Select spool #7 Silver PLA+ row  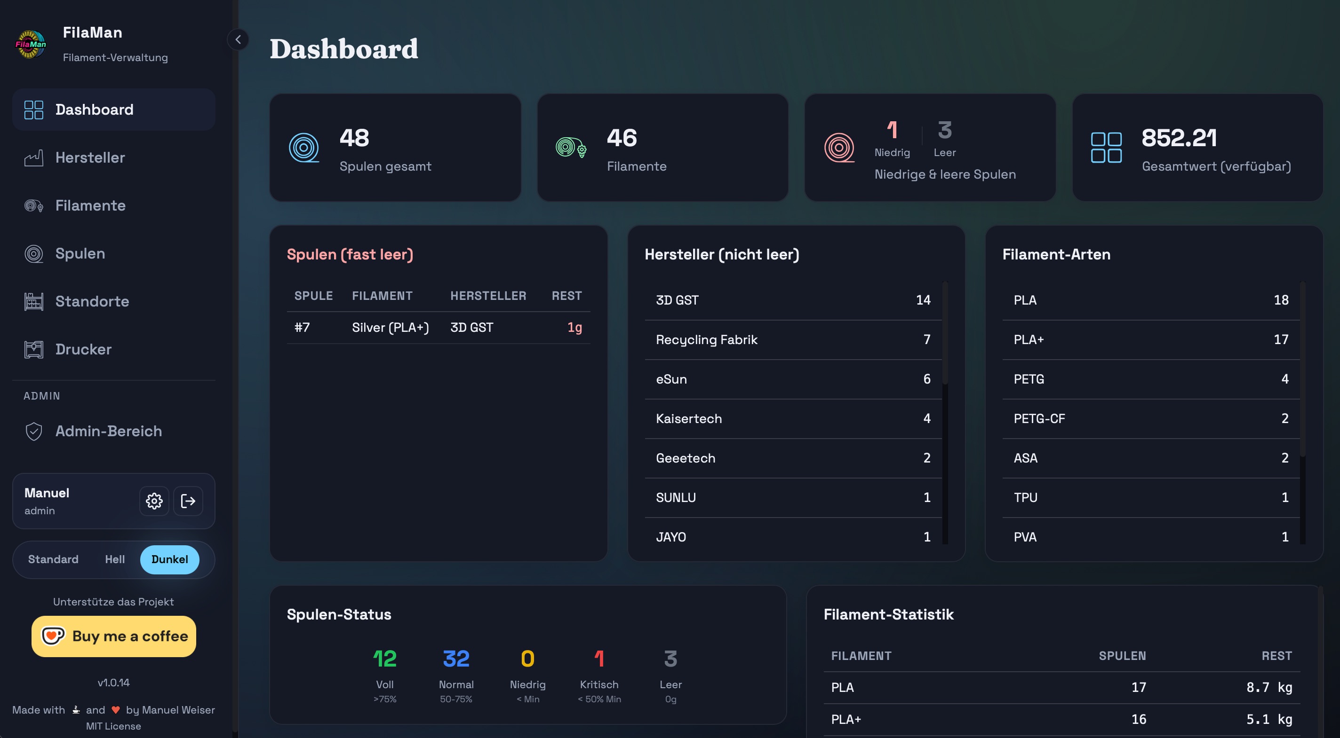click(439, 328)
